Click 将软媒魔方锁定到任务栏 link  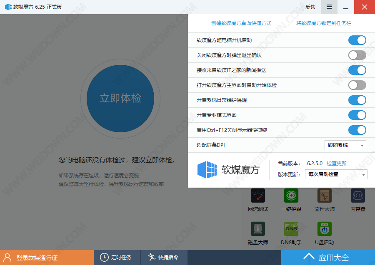(x=324, y=23)
